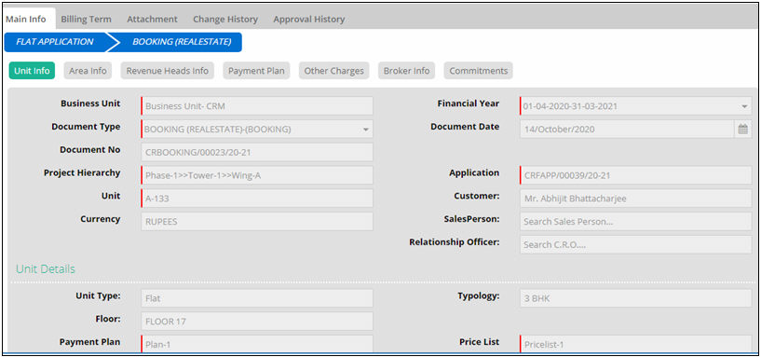Image resolution: width=761 pixels, height=357 pixels.
Task: Focus the Search C.R.O. field
Action: coord(636,245)
